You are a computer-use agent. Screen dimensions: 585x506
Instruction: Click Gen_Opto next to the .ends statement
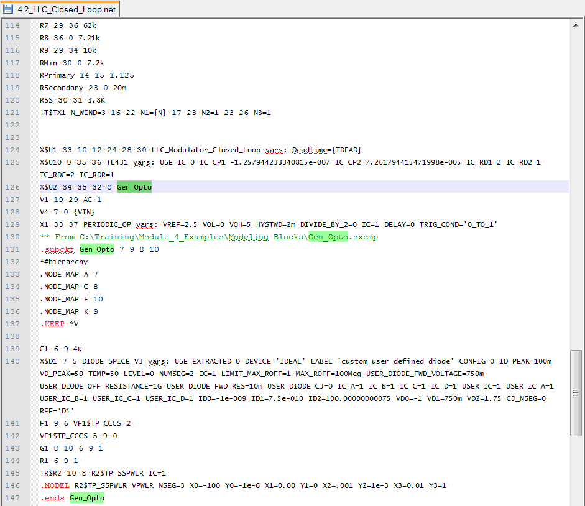click(86, 497)
